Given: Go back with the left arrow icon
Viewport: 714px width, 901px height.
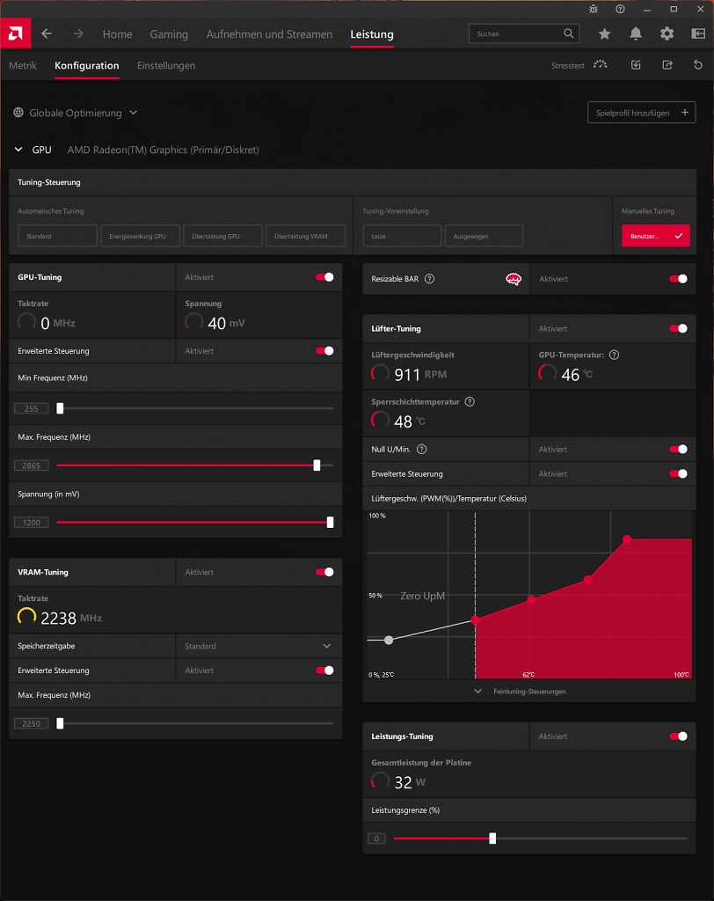Looking at the screenshot, I should point(47,34).
